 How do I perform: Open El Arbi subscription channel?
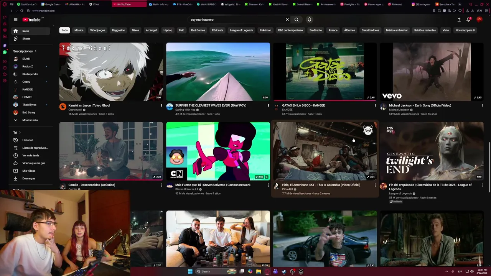point(31,59)
